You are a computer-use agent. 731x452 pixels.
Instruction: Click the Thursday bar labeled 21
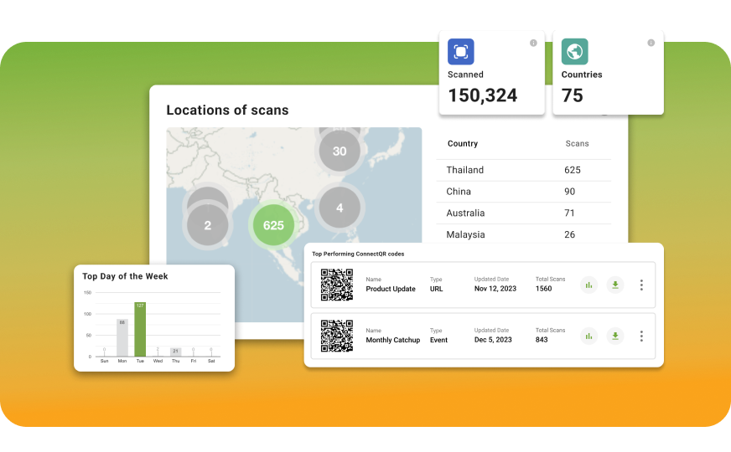pos(175,352)
